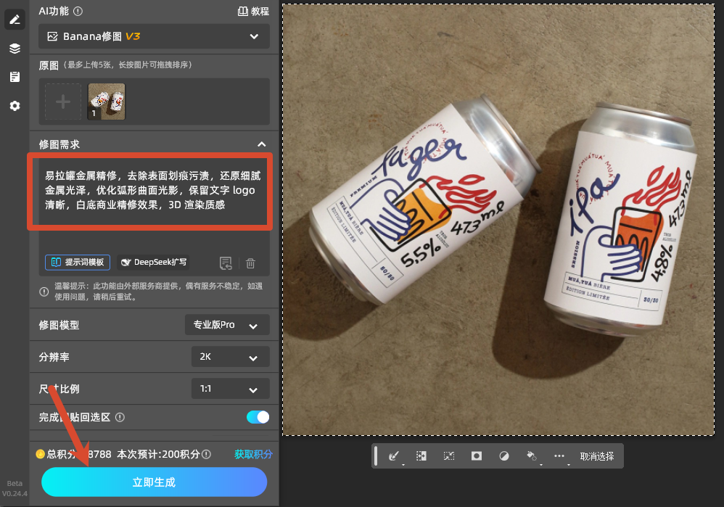724x507 pixels.
Task: Click the transform selection icon in taskbar
Action: [449, 456]
